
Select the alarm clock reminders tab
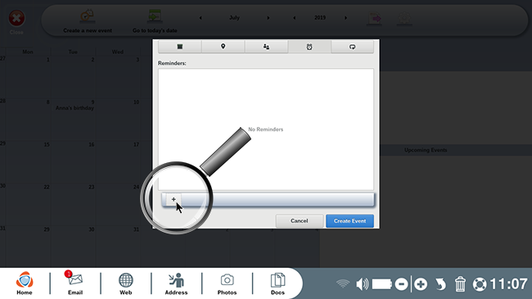coord(309,47)
